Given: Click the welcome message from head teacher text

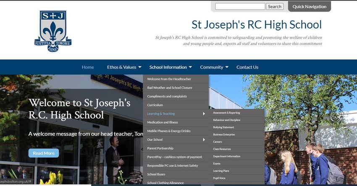Looking at the screenshot, I should tap(86, 134).
